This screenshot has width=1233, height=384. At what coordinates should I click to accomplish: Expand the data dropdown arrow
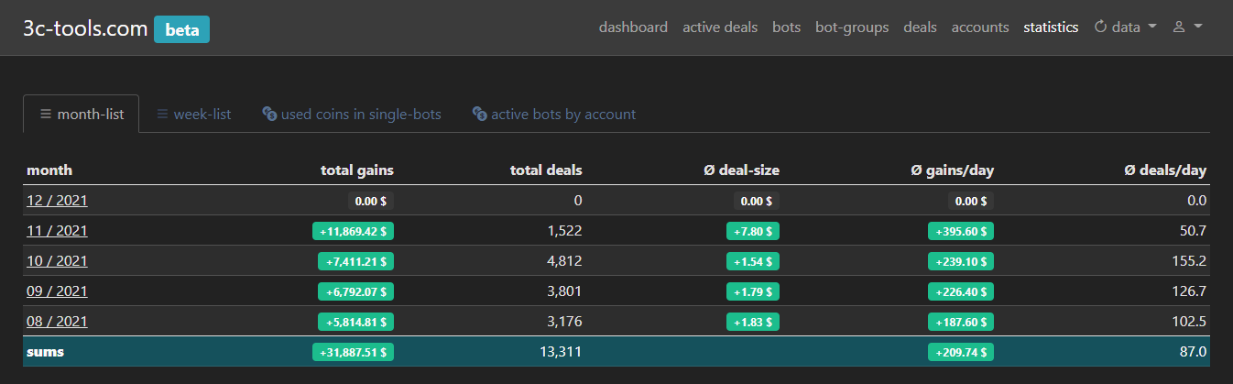(x=1152, y=27)
